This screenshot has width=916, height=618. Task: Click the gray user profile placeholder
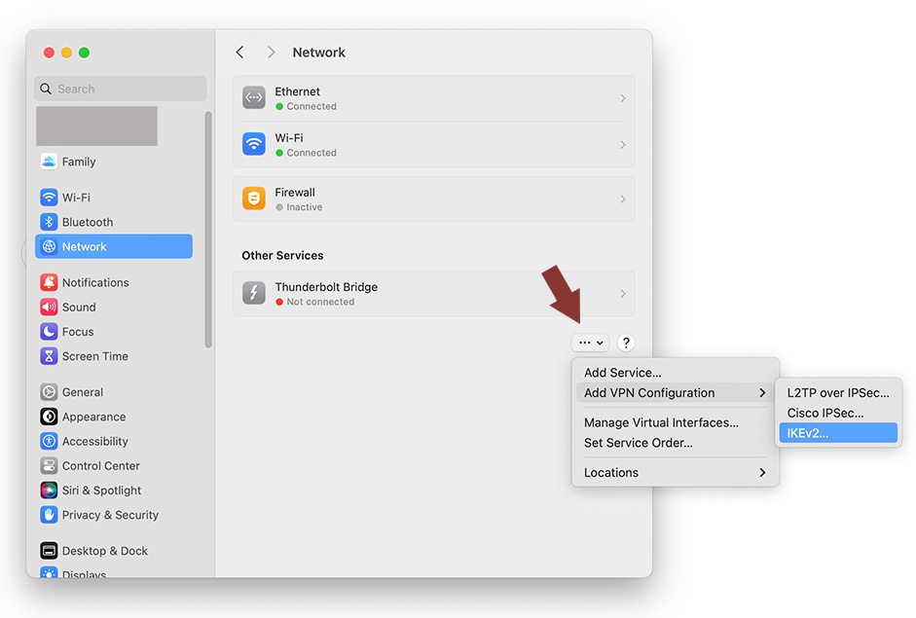tap(97, 126)
